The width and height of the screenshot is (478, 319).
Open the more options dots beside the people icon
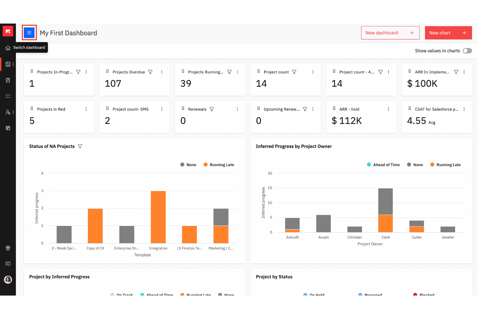(13, 112)
